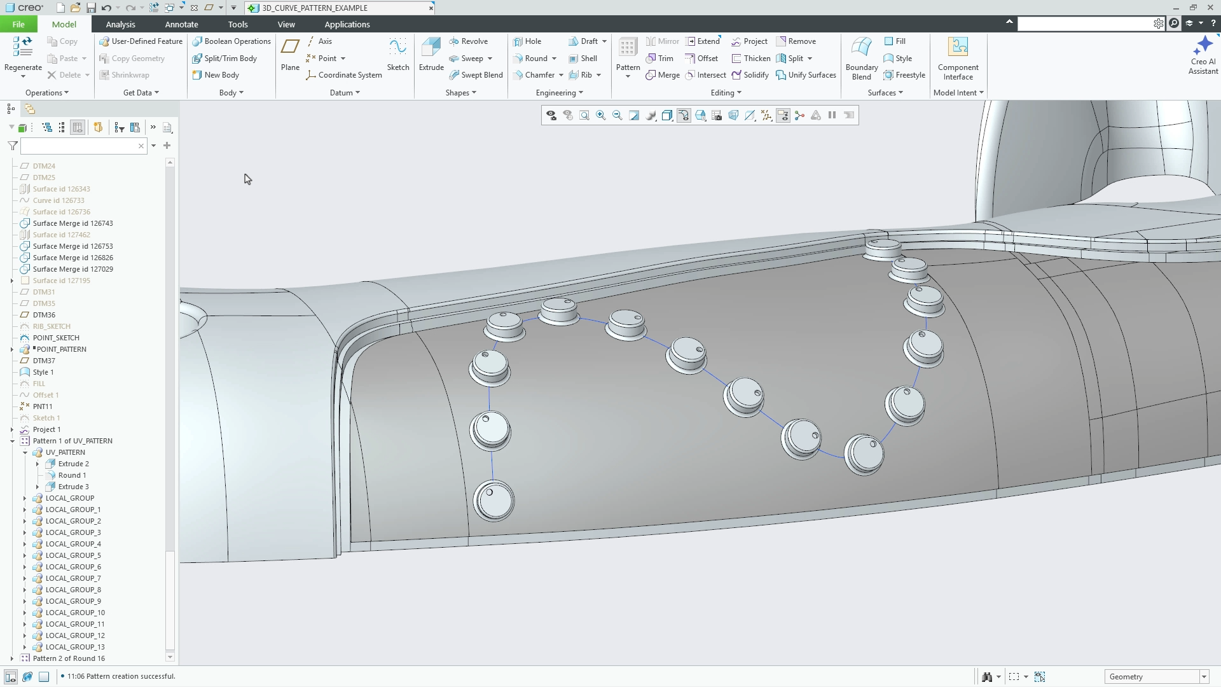
Task: Switch to the Annotate tab
Action: coord(181,24)
